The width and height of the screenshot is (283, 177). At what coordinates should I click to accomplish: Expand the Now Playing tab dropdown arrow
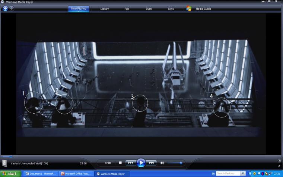79,12
